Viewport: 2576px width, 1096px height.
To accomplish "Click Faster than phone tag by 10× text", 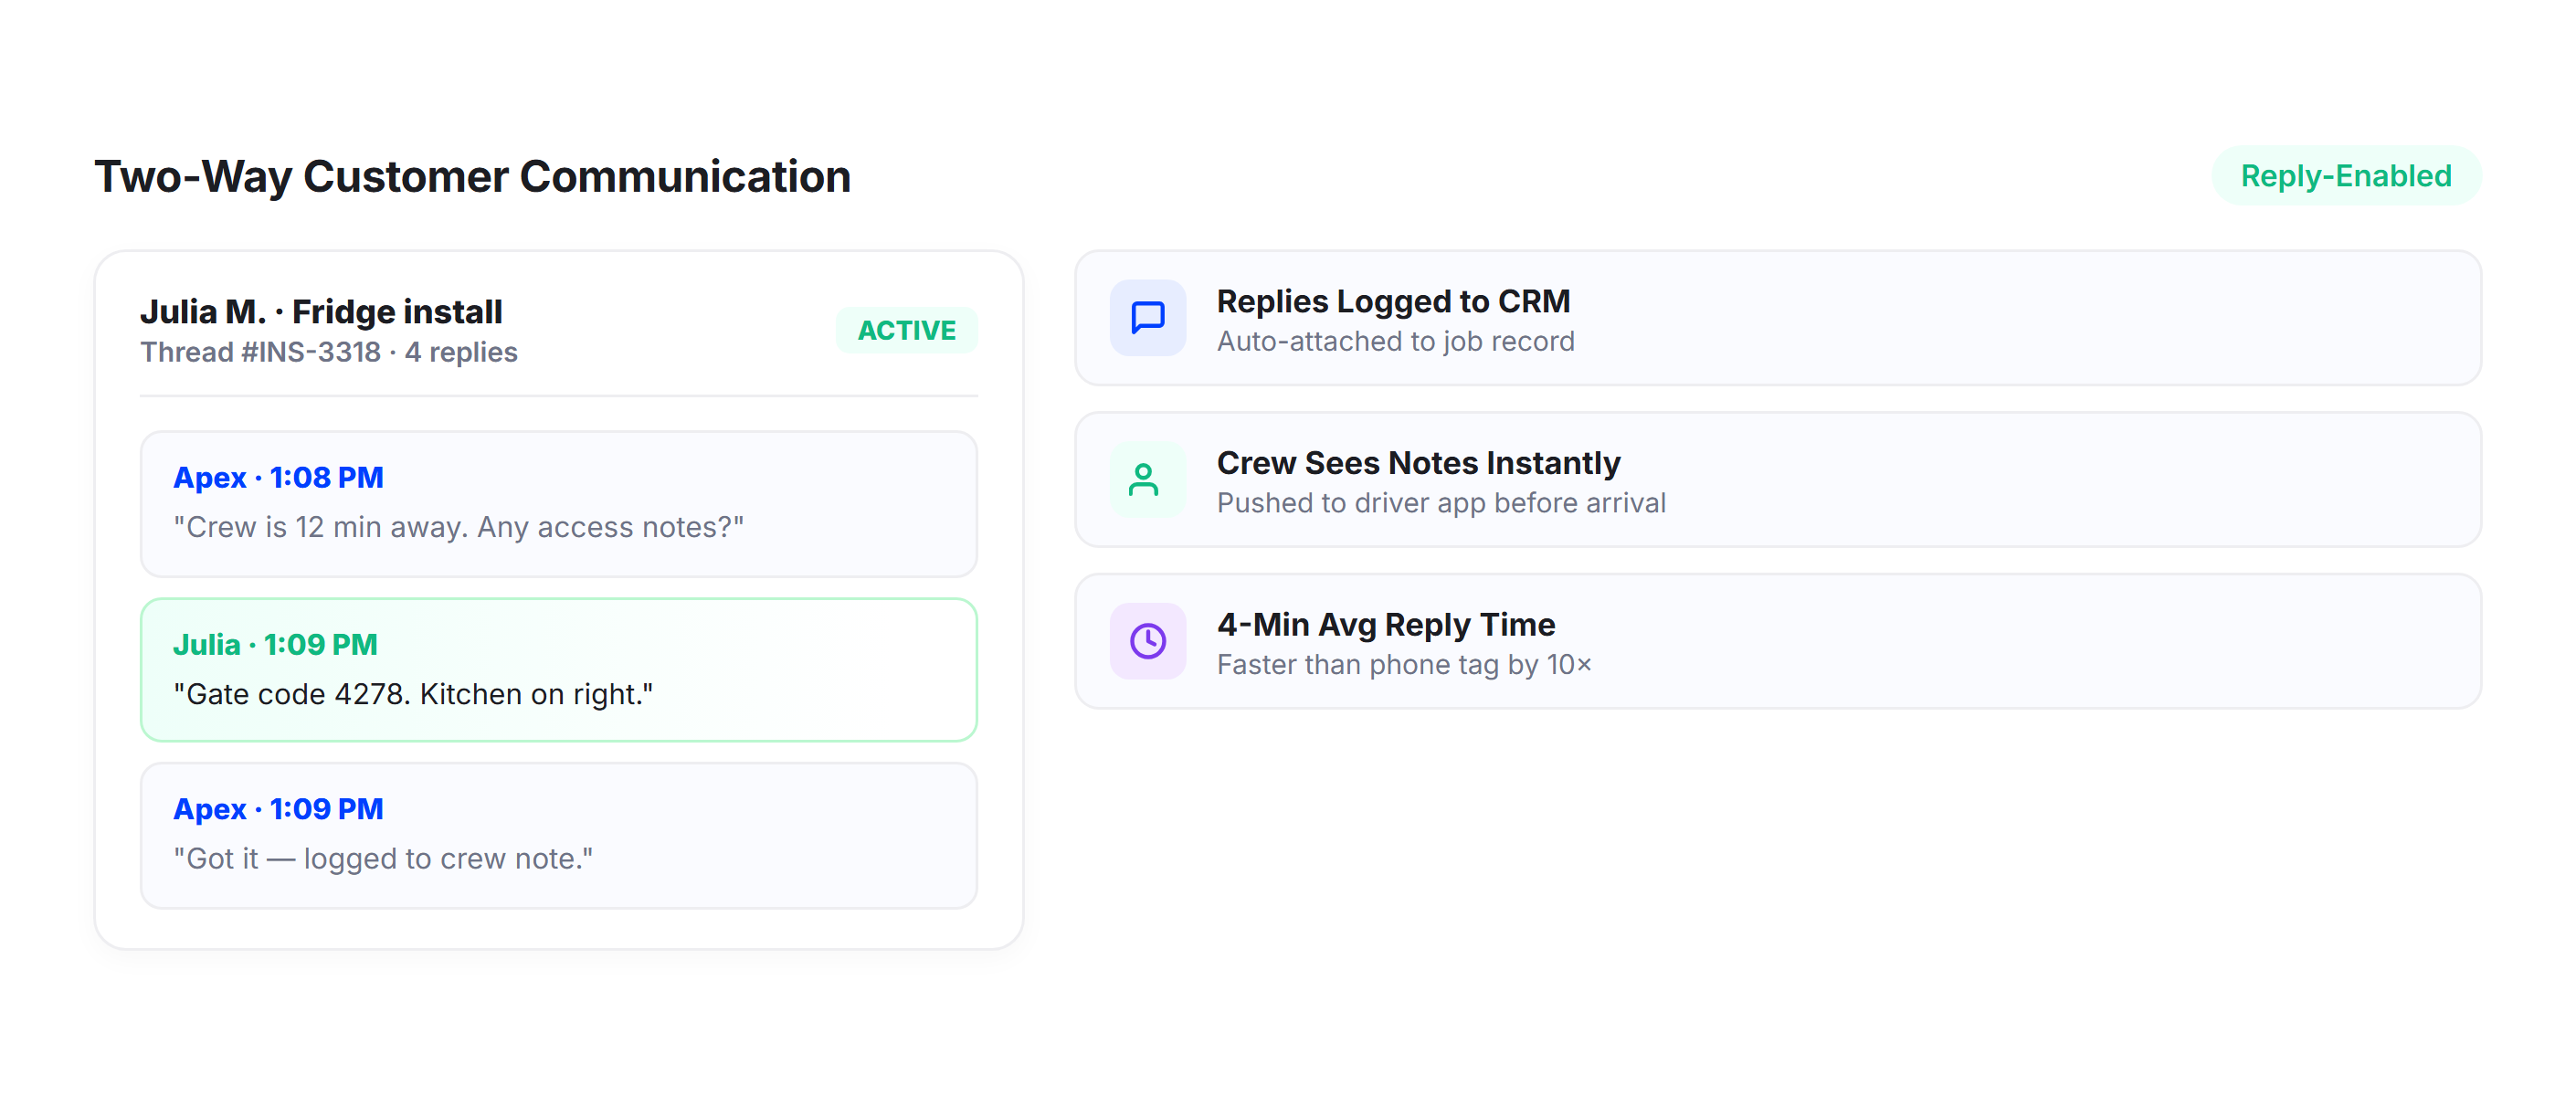I will (x=1404, y=664).
